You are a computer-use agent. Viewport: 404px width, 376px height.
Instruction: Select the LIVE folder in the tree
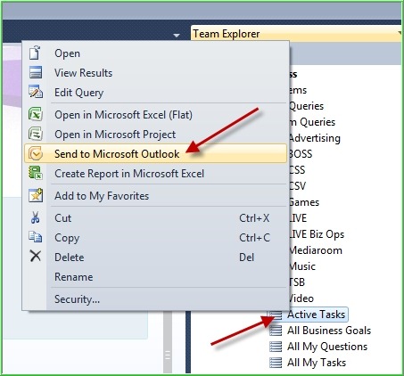(298, 218)
